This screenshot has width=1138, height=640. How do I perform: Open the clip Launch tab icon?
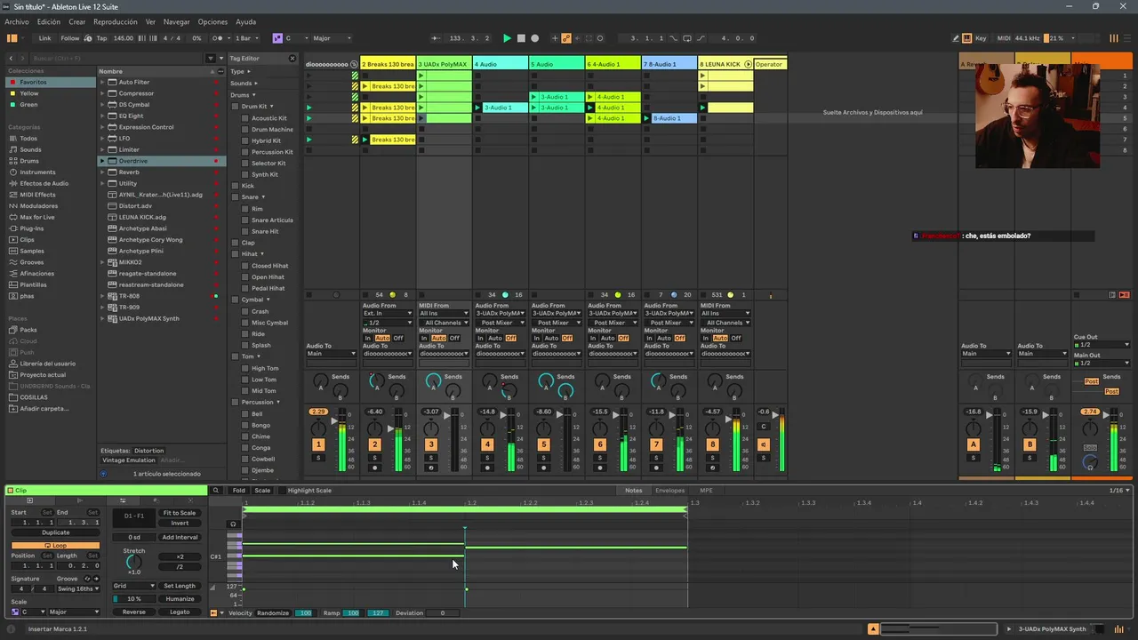tap(79, 500)
